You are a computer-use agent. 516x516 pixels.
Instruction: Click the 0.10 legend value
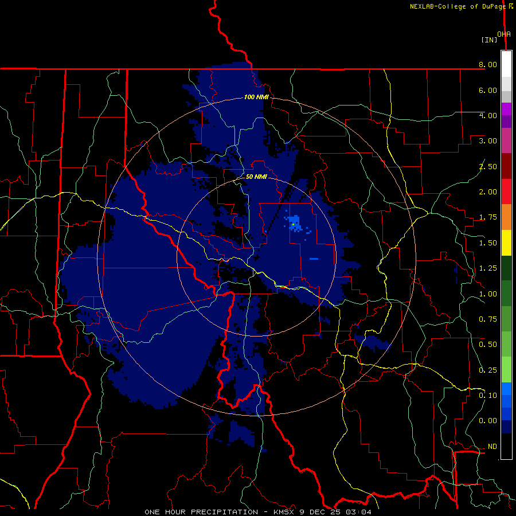pos(488,396)
